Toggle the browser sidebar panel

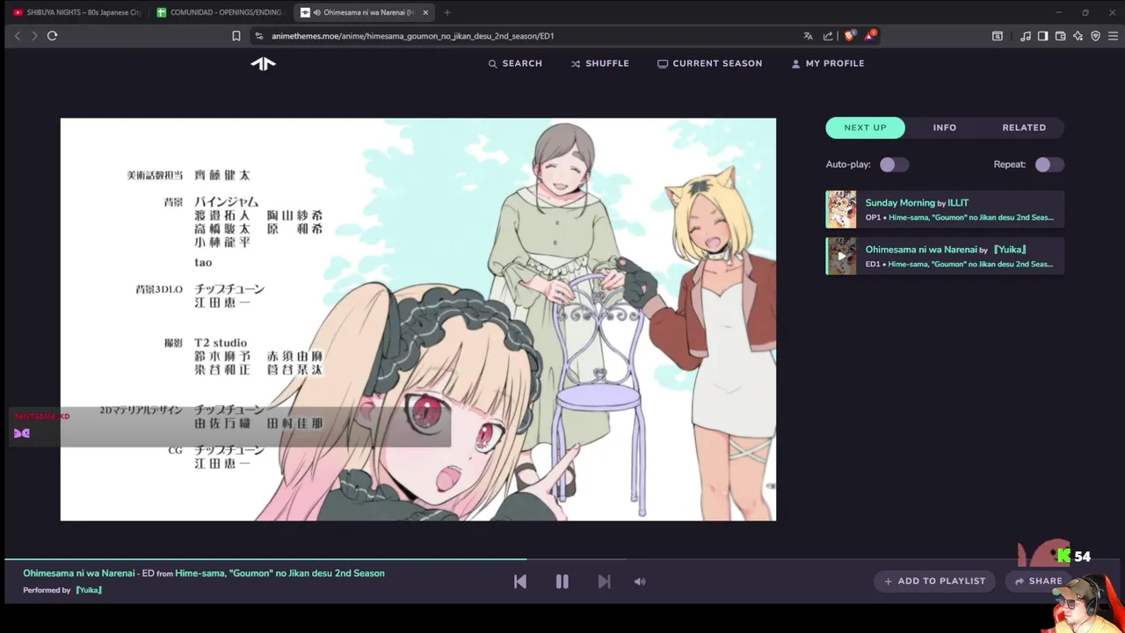click(1042, 36)
